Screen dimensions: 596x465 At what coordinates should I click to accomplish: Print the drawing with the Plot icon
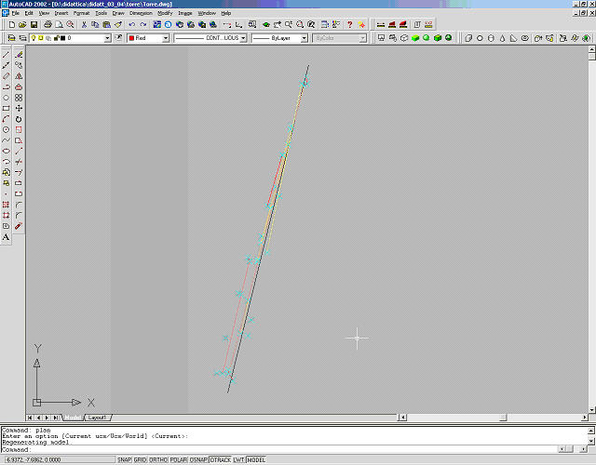[47, 25]
